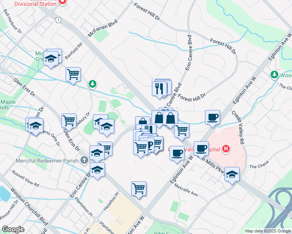This screenshot has width=292, height=234.
Task: Click the Metcalfe Ave street label
Action: tap(186, 190)
